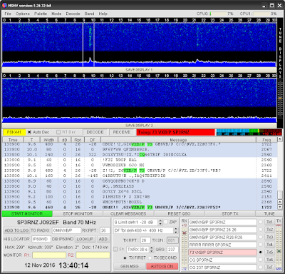Decrease the S Limit spinner value
Screen dimensions: 285x274
(160, 224)
